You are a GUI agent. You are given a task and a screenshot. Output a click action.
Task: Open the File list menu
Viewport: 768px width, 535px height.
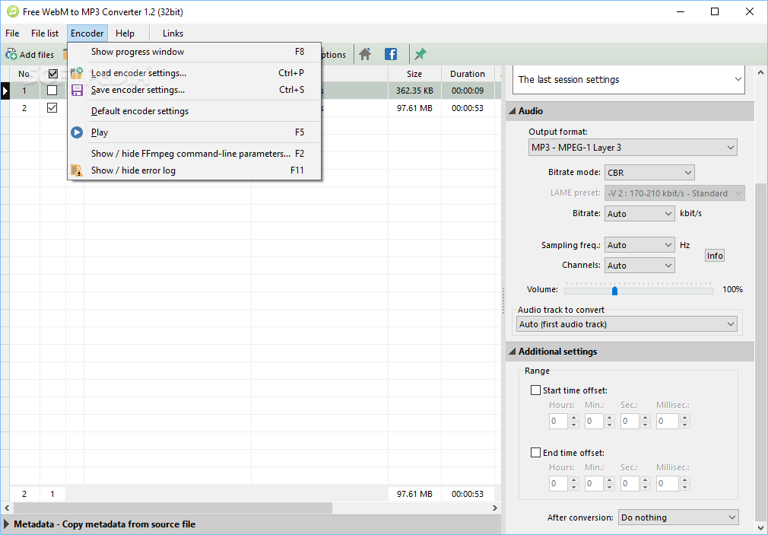coord(45,33)
